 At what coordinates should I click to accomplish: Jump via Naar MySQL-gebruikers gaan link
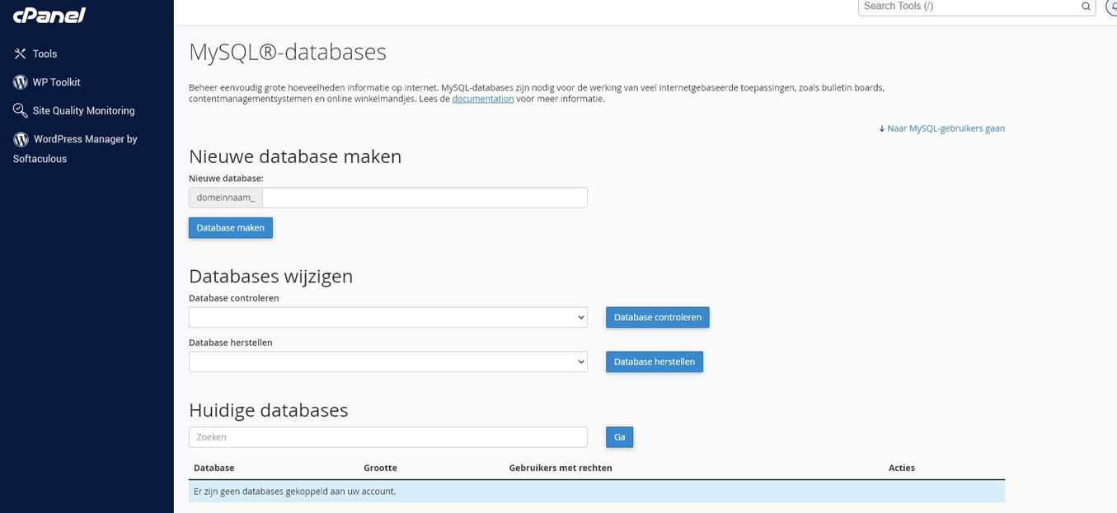941,128
